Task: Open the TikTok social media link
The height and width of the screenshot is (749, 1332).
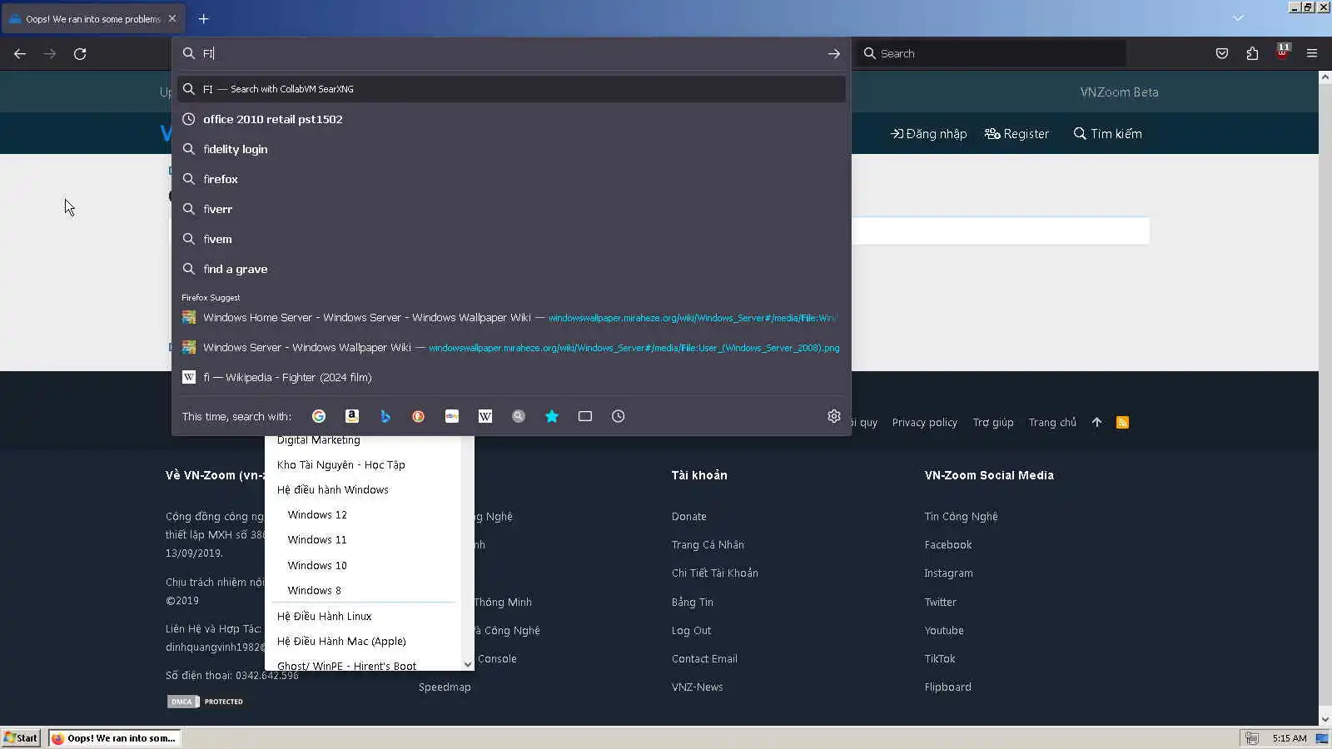Action: (x=940, y=659)
